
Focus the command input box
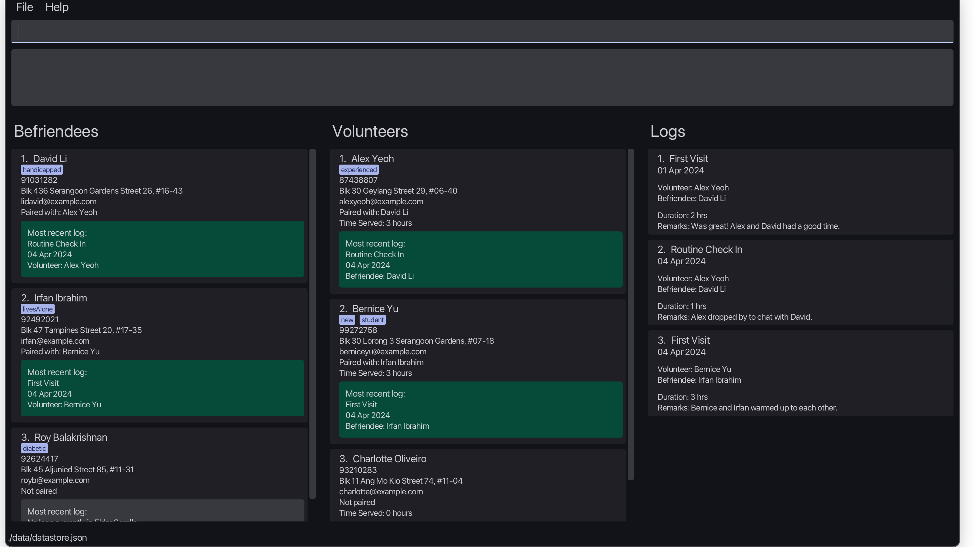pos(482,31)
